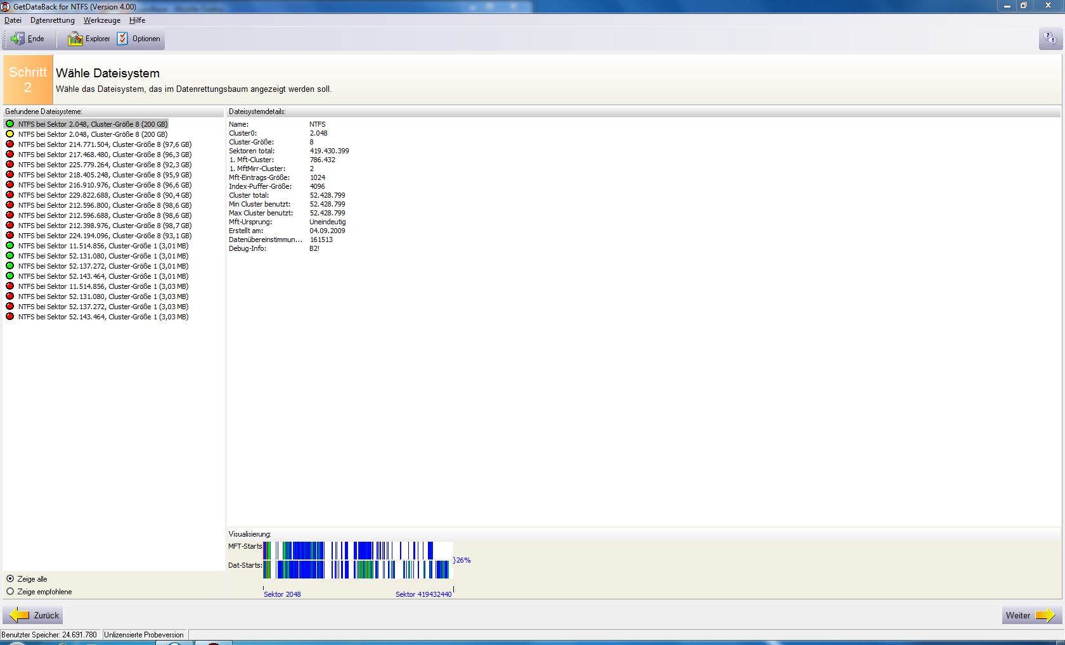The image size is (1065, 645).
Task: Click the Sektor 419432440 link label
Action: point(423,594)
